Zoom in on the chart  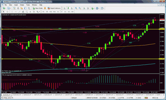coord(76,8)
